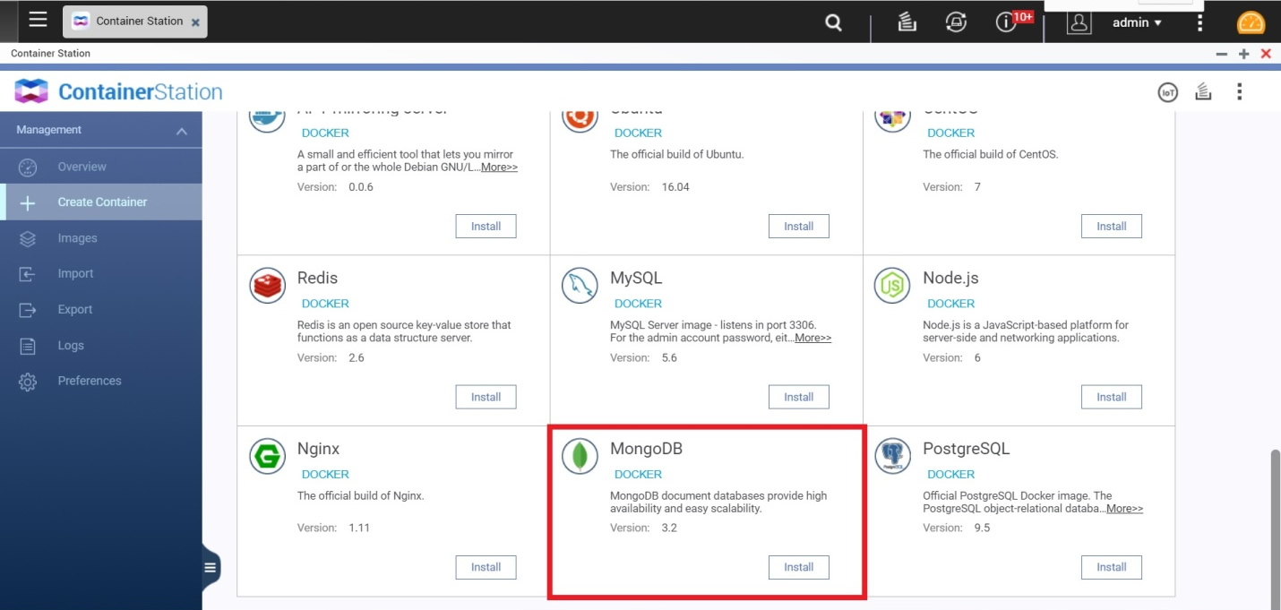The height and width of the screenshot is (610, 1281).
Task: Install the Node.js container
Action: pyautogui.click(x=1111, y=397)
